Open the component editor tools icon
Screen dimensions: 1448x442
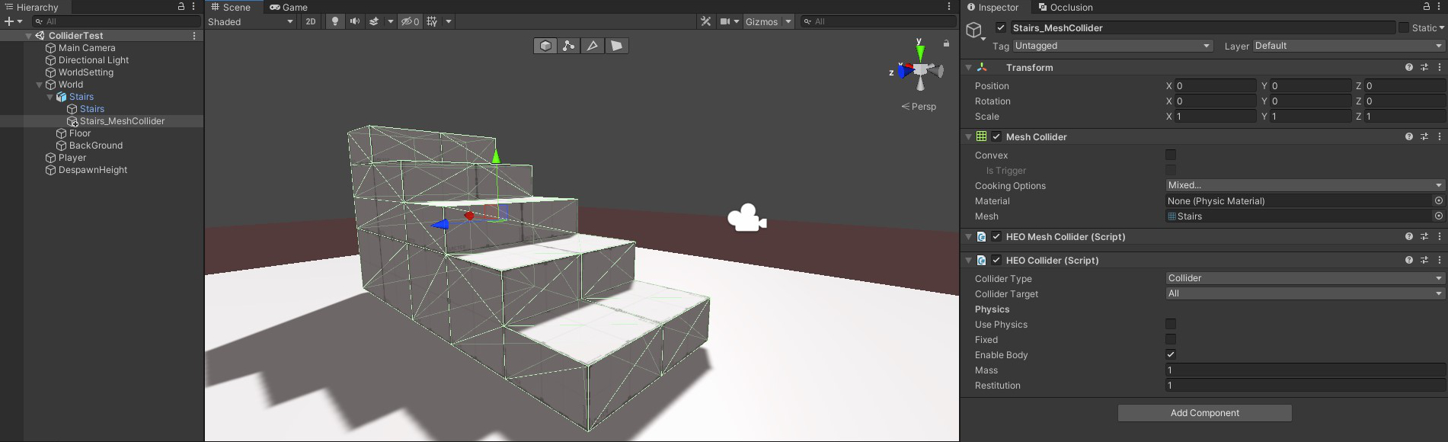pyautogui.click(x=706, y=21)
